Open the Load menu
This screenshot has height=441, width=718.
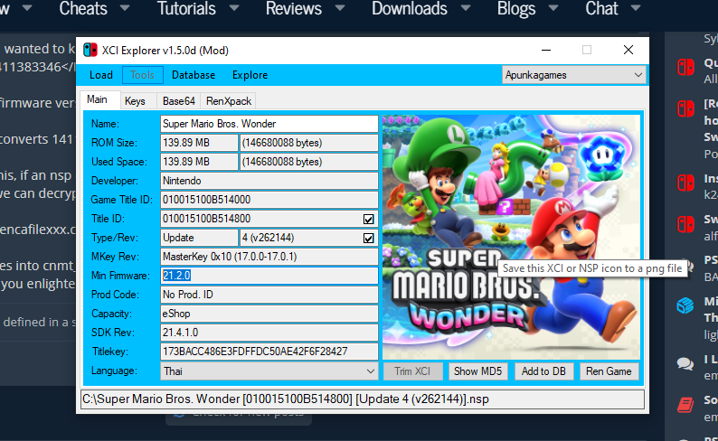(x=100, y=75)
